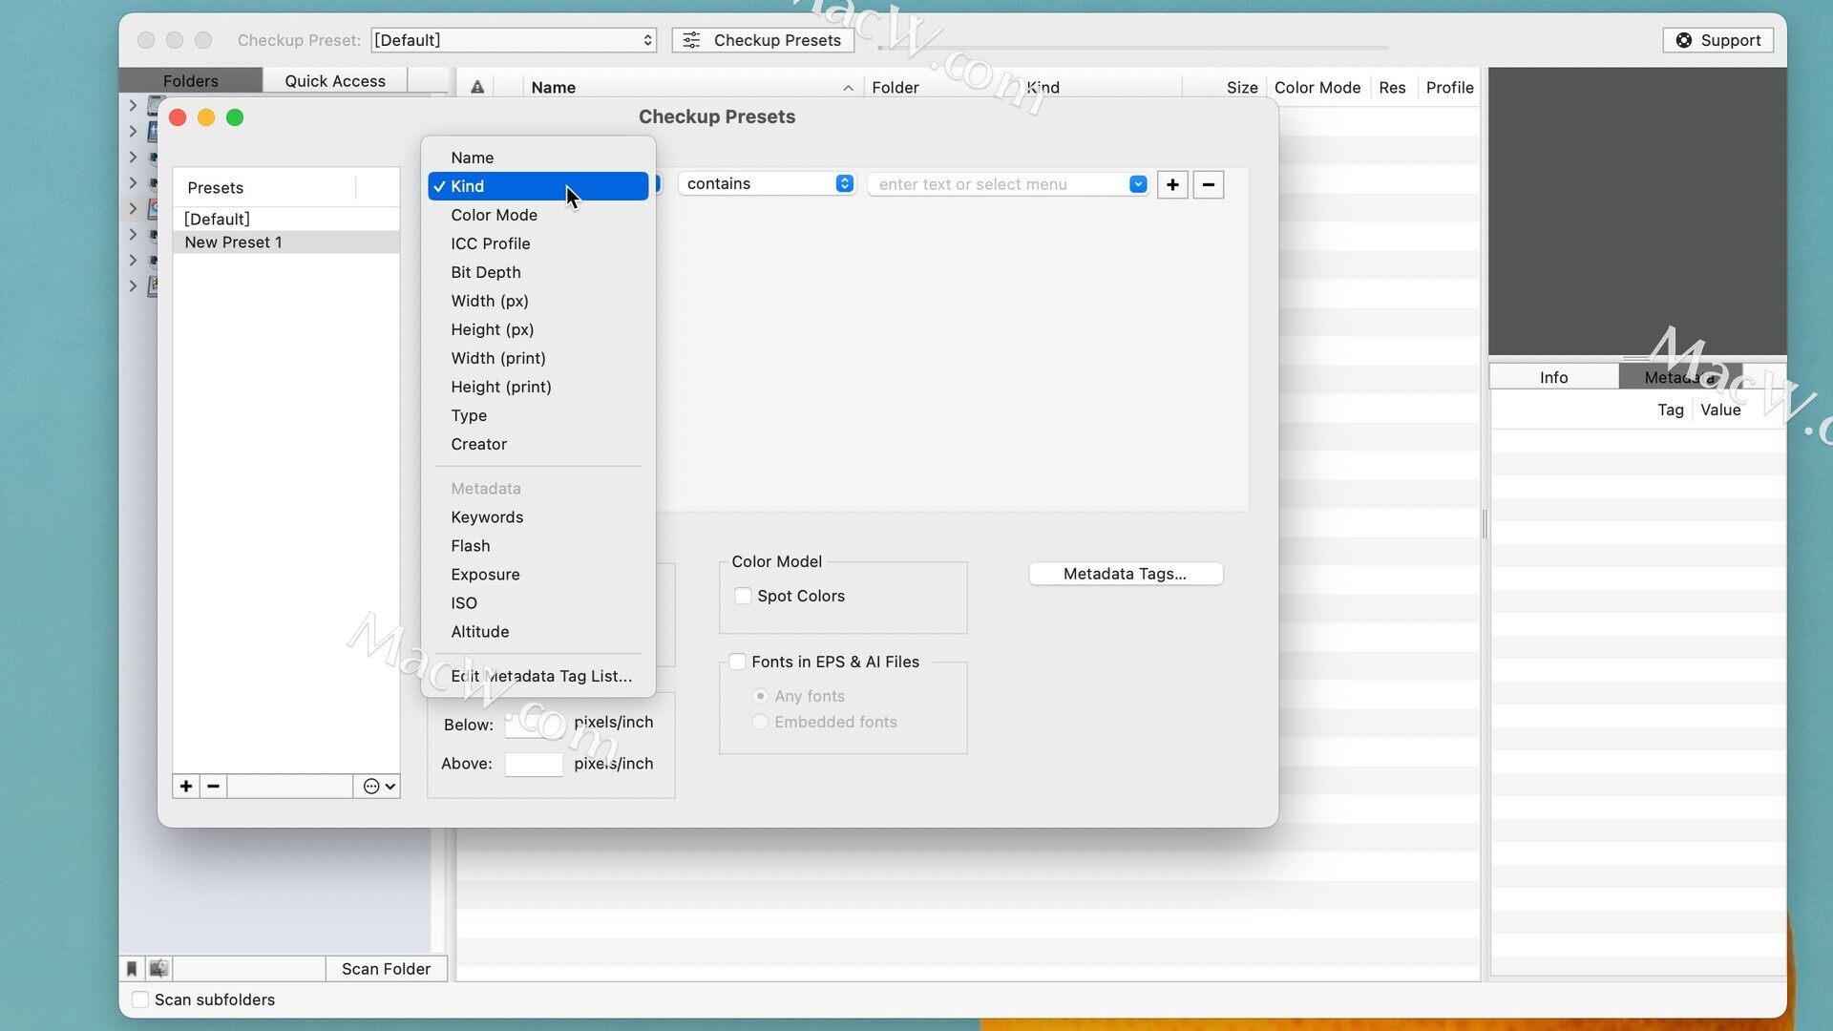The width and height of the screenshot is (1833, 1031).
Task: Choose Exposure metadata entry
Action: [x=537, y=574]
